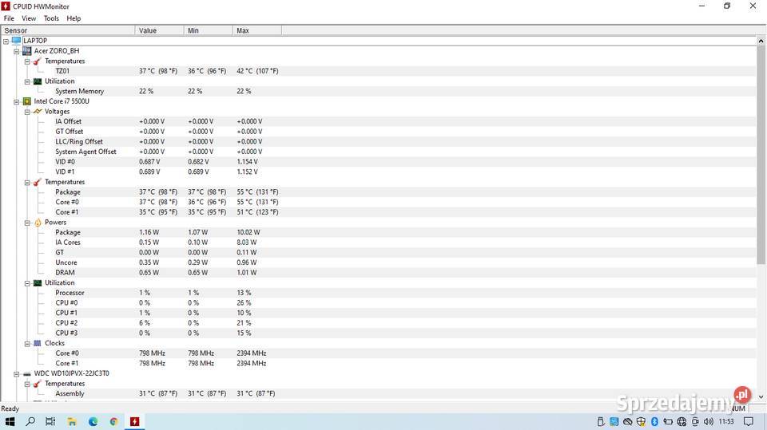Collapse Temperatures under Acer ZORO_BH

tap(27, 61)
